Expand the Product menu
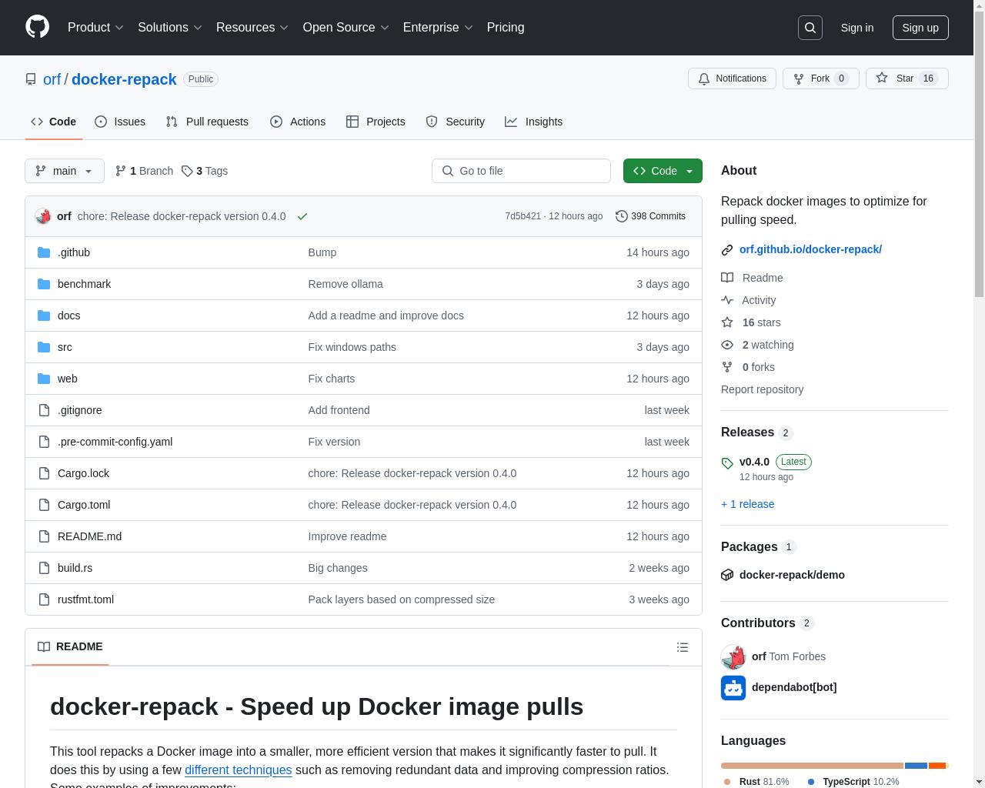 click(95, 27)
